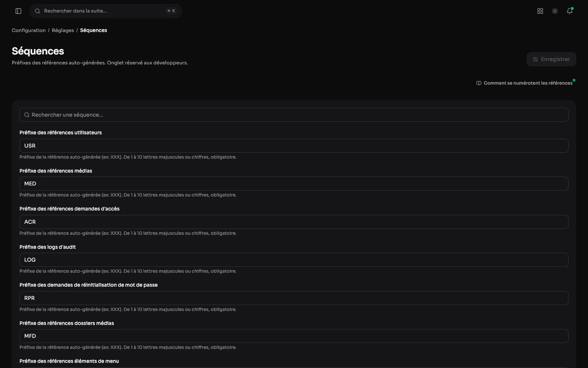
Task: Click label Préfixe des références éléments de menu
Action: (x=69, y=361)
